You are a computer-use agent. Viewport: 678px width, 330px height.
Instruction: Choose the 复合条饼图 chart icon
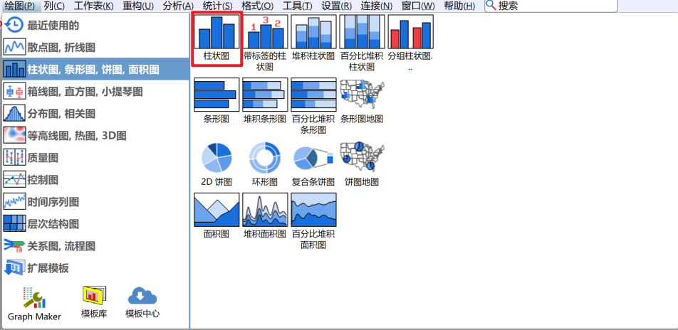pyautogui.click(x=313, y=158)
